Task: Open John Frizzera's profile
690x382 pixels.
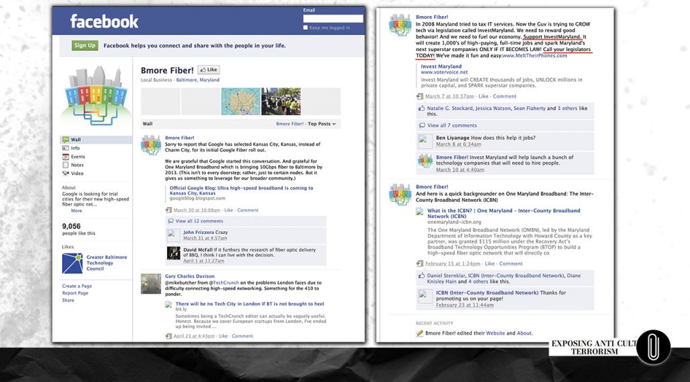Action: [x=199, y=232]
